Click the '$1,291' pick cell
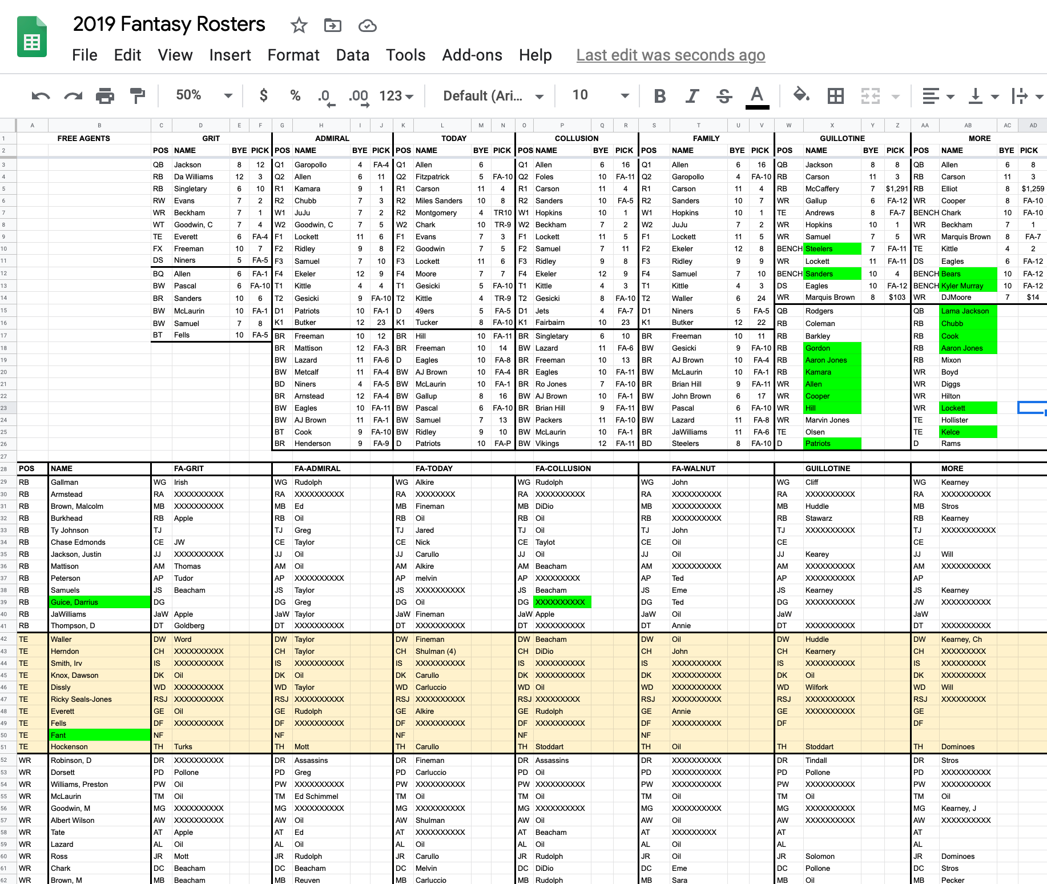 coord(897,188)
